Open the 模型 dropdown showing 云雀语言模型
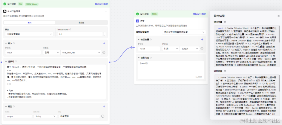Viewport: 282px width, 125px height. 29,34
